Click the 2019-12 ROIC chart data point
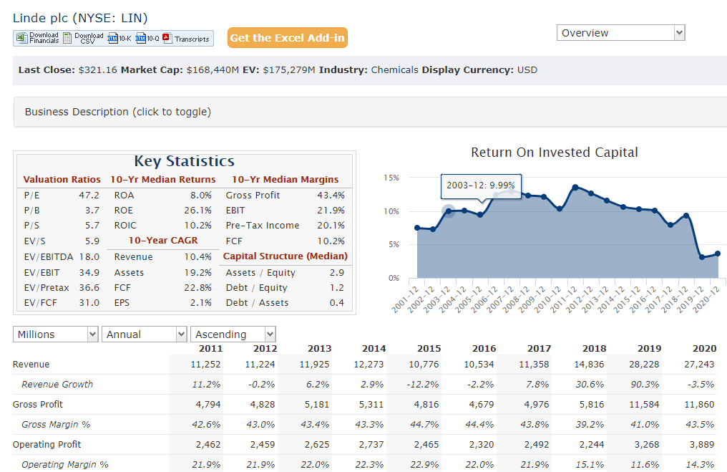 [x=702, y=257]
